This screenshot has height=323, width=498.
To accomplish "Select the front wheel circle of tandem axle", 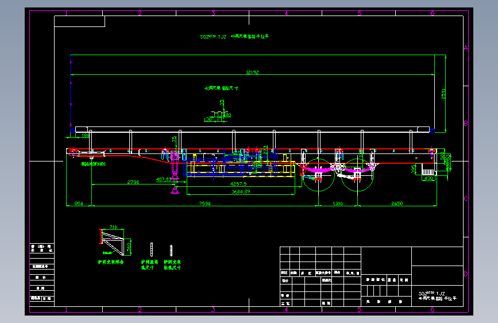I will pyautogui.click(x=318, y=175).
